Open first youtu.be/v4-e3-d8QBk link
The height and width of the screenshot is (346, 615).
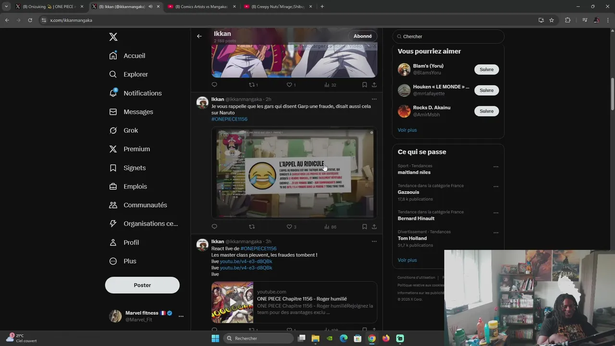(x=246, y=261)
